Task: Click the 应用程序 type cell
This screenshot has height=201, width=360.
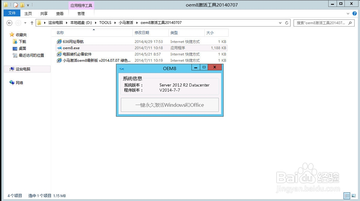Action: click(178, 48)
